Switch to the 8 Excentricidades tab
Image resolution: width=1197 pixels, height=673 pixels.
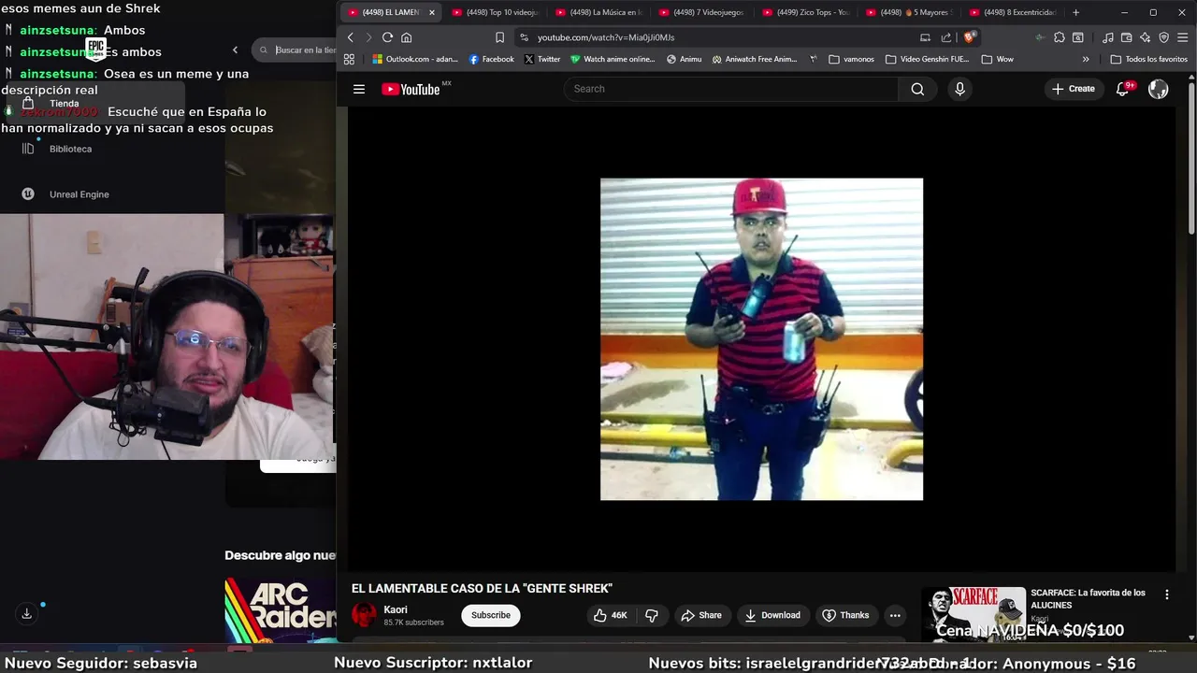1014,12
